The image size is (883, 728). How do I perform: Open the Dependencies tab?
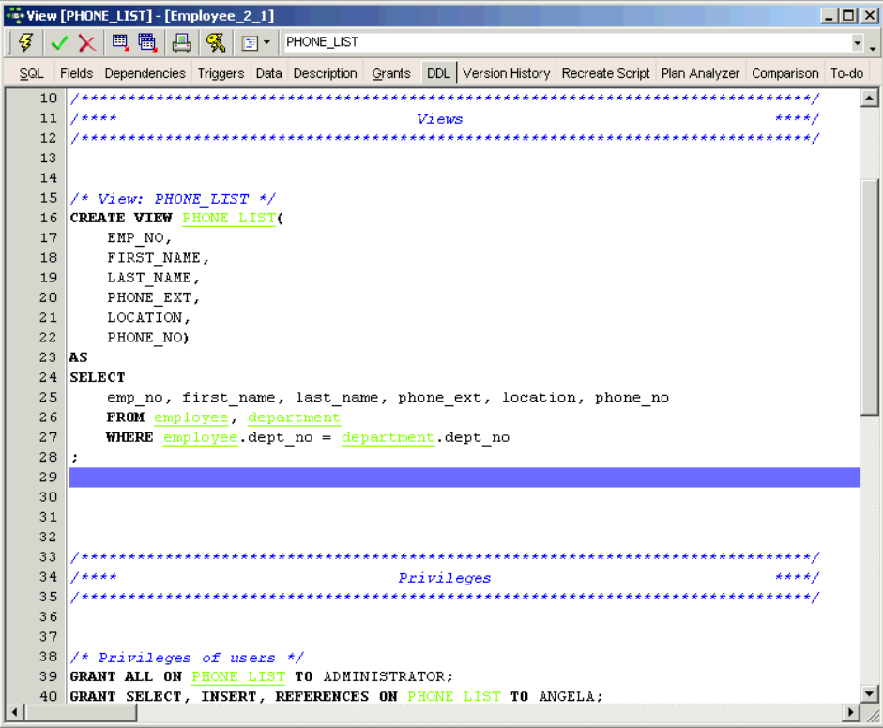point(145,73)
